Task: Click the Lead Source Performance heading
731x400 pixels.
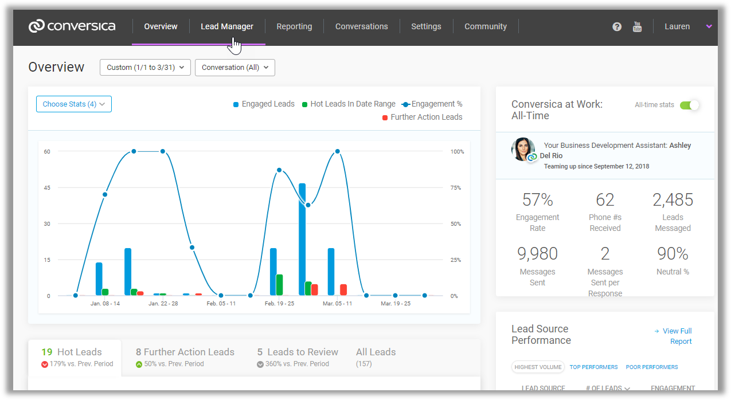Action: (x=541, y=335)
